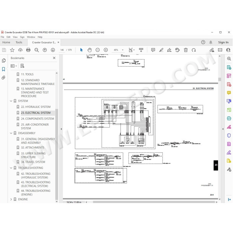This screenshot has height=233, width=233.
Task: Print the document with the printer icon
Action: pos(28,50)
